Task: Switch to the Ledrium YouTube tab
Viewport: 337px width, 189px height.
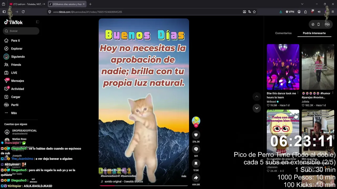Action: point(27,4)
